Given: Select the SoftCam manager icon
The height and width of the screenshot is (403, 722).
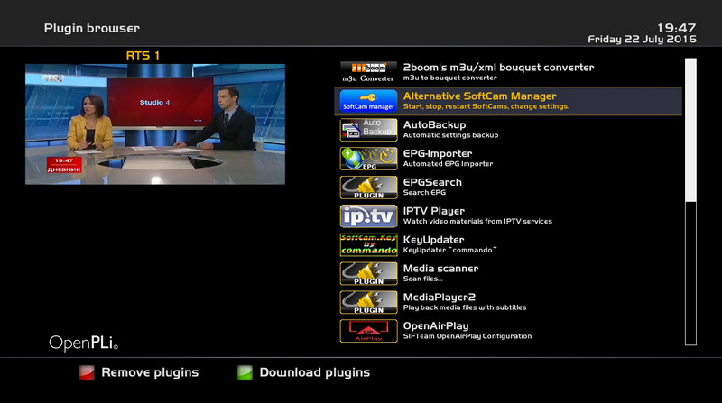Looking at the screenshot, I should (368, 101).
